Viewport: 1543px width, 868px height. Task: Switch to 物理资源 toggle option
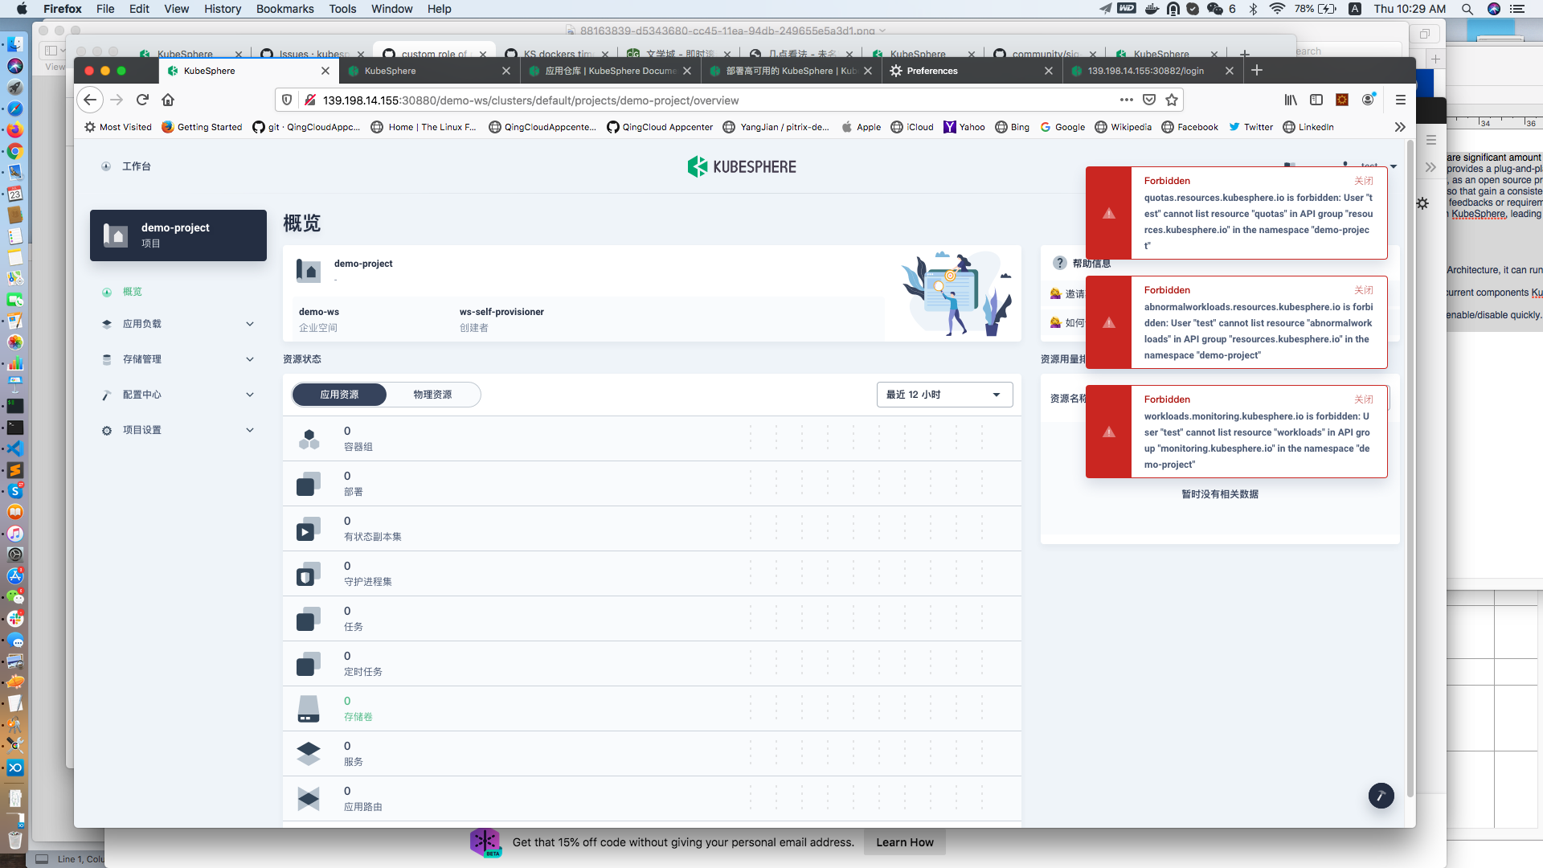(x=432, y=395)
